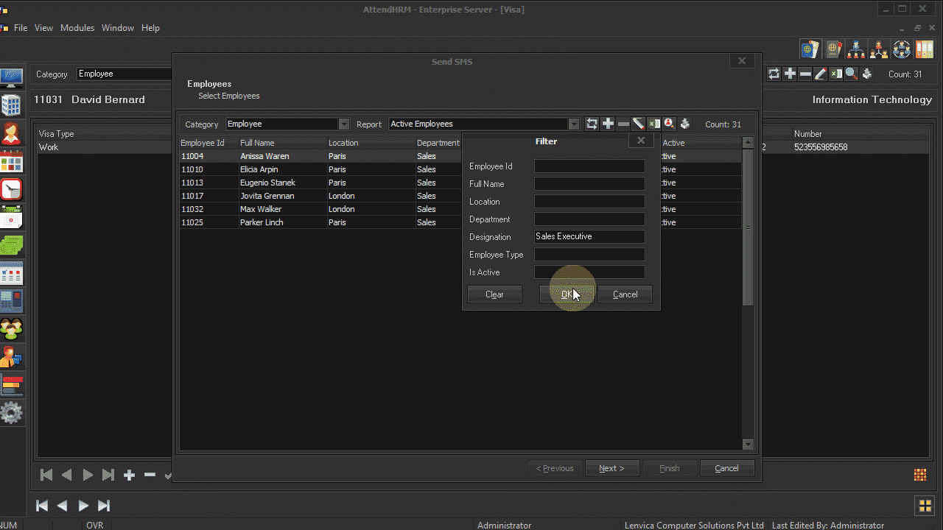Click the blue passport with tickets toolbar icon

click(x=810, y=49)
